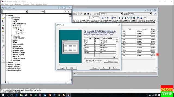174x97 pixels.
Task: Open Excel from the taskbar
Action: click(36, 95)
